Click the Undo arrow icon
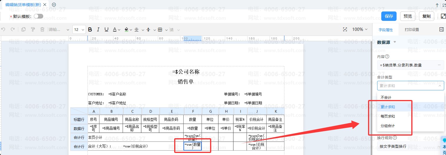 pyautogui.click(x=4, y=29)
